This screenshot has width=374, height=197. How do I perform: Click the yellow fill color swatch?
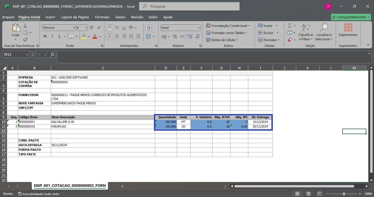click(84, 36)
